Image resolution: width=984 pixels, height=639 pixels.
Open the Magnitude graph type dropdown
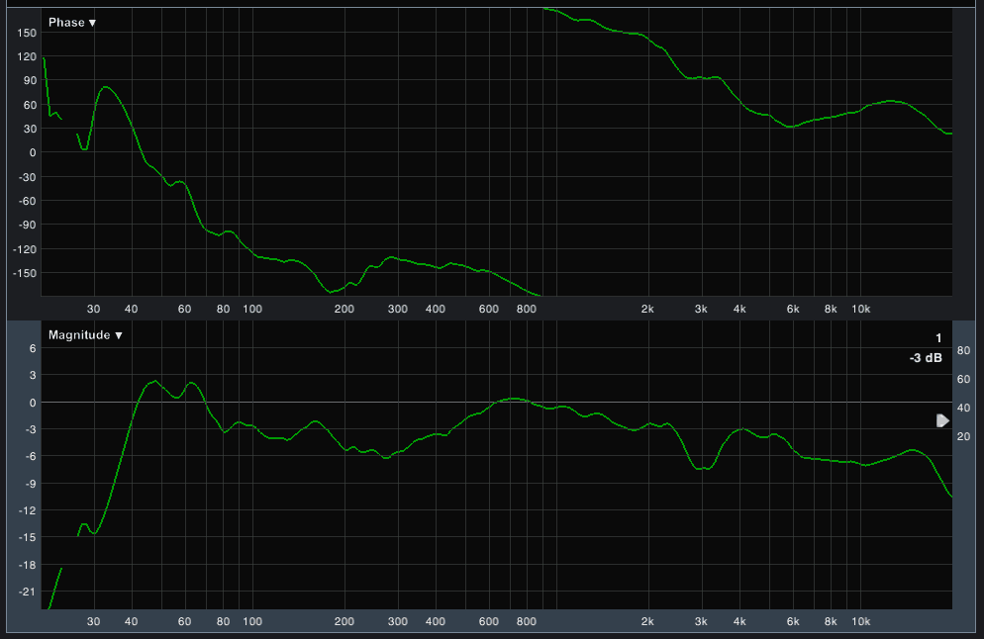coord(85,335)
